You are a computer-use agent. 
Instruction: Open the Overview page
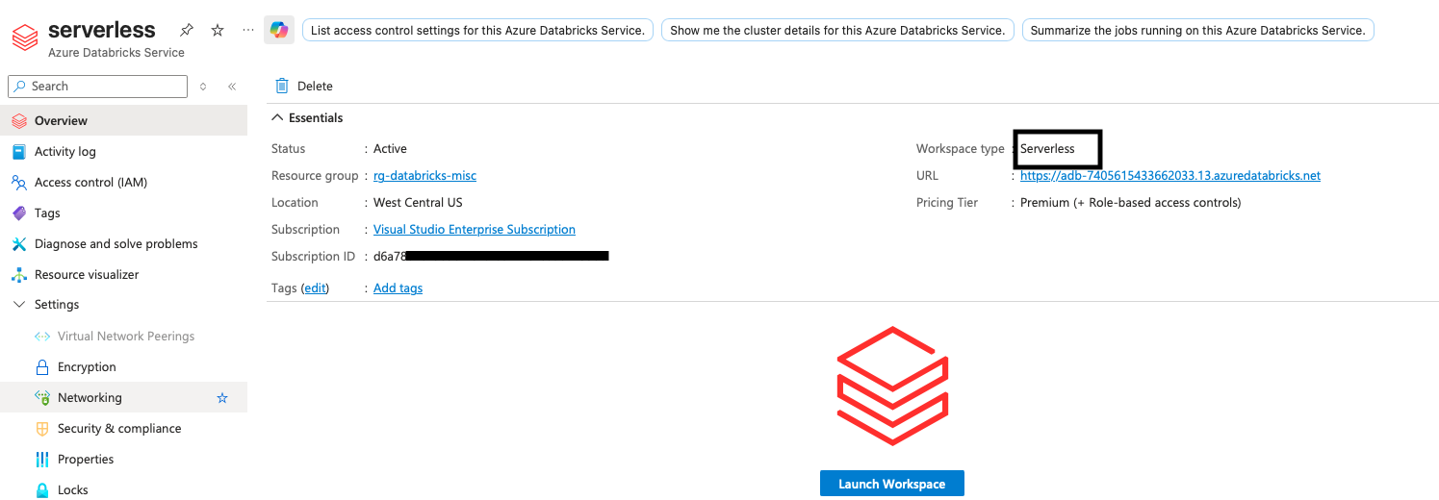(x=123, y=121)
